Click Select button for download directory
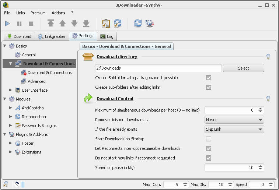 [x=243, y=68]
